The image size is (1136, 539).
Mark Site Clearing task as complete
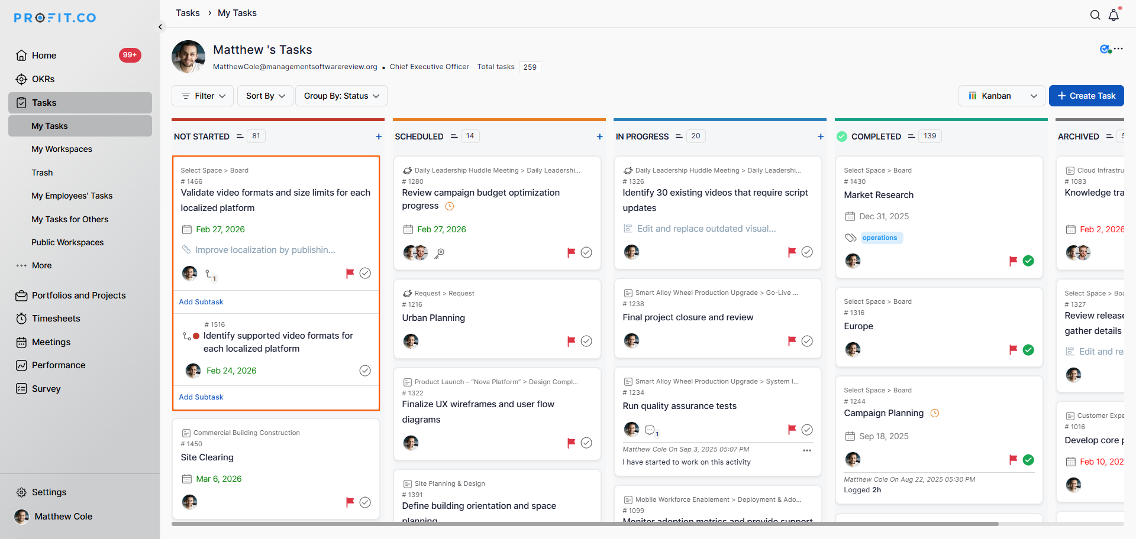click(365, 502)
